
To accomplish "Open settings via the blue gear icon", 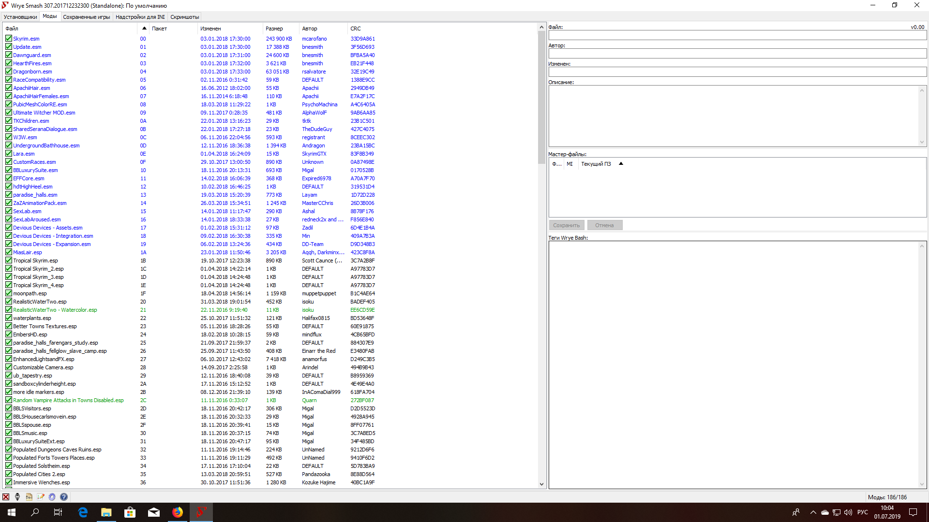I will coord(52,497).
